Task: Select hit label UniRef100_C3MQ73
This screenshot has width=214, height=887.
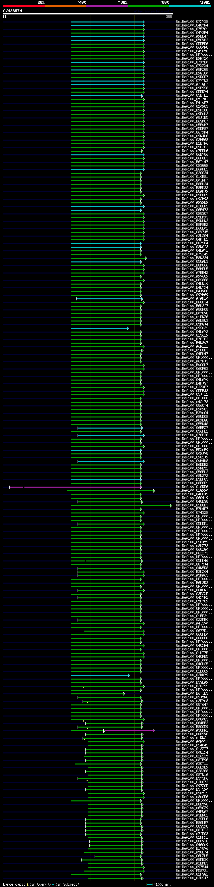Action: [192, 782]
